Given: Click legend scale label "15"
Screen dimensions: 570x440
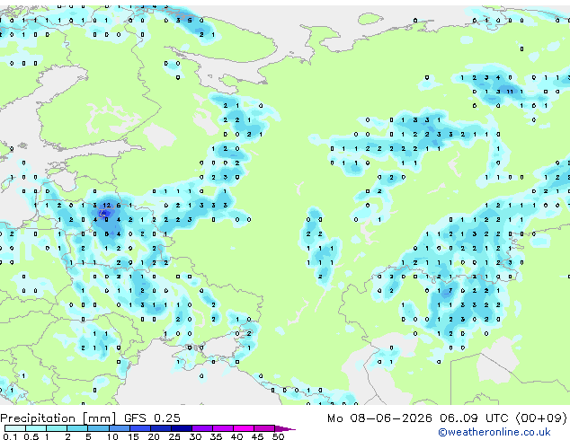Looking at the screenshot, I should pos(133,436).
